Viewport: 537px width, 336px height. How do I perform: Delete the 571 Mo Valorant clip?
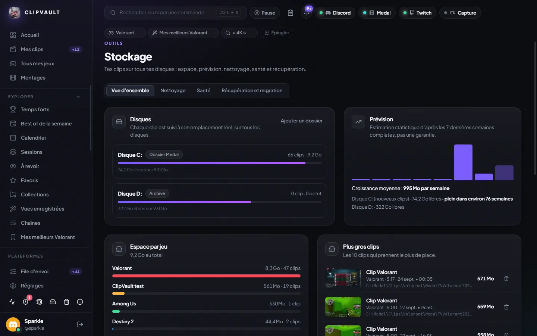tap(506, 279)
